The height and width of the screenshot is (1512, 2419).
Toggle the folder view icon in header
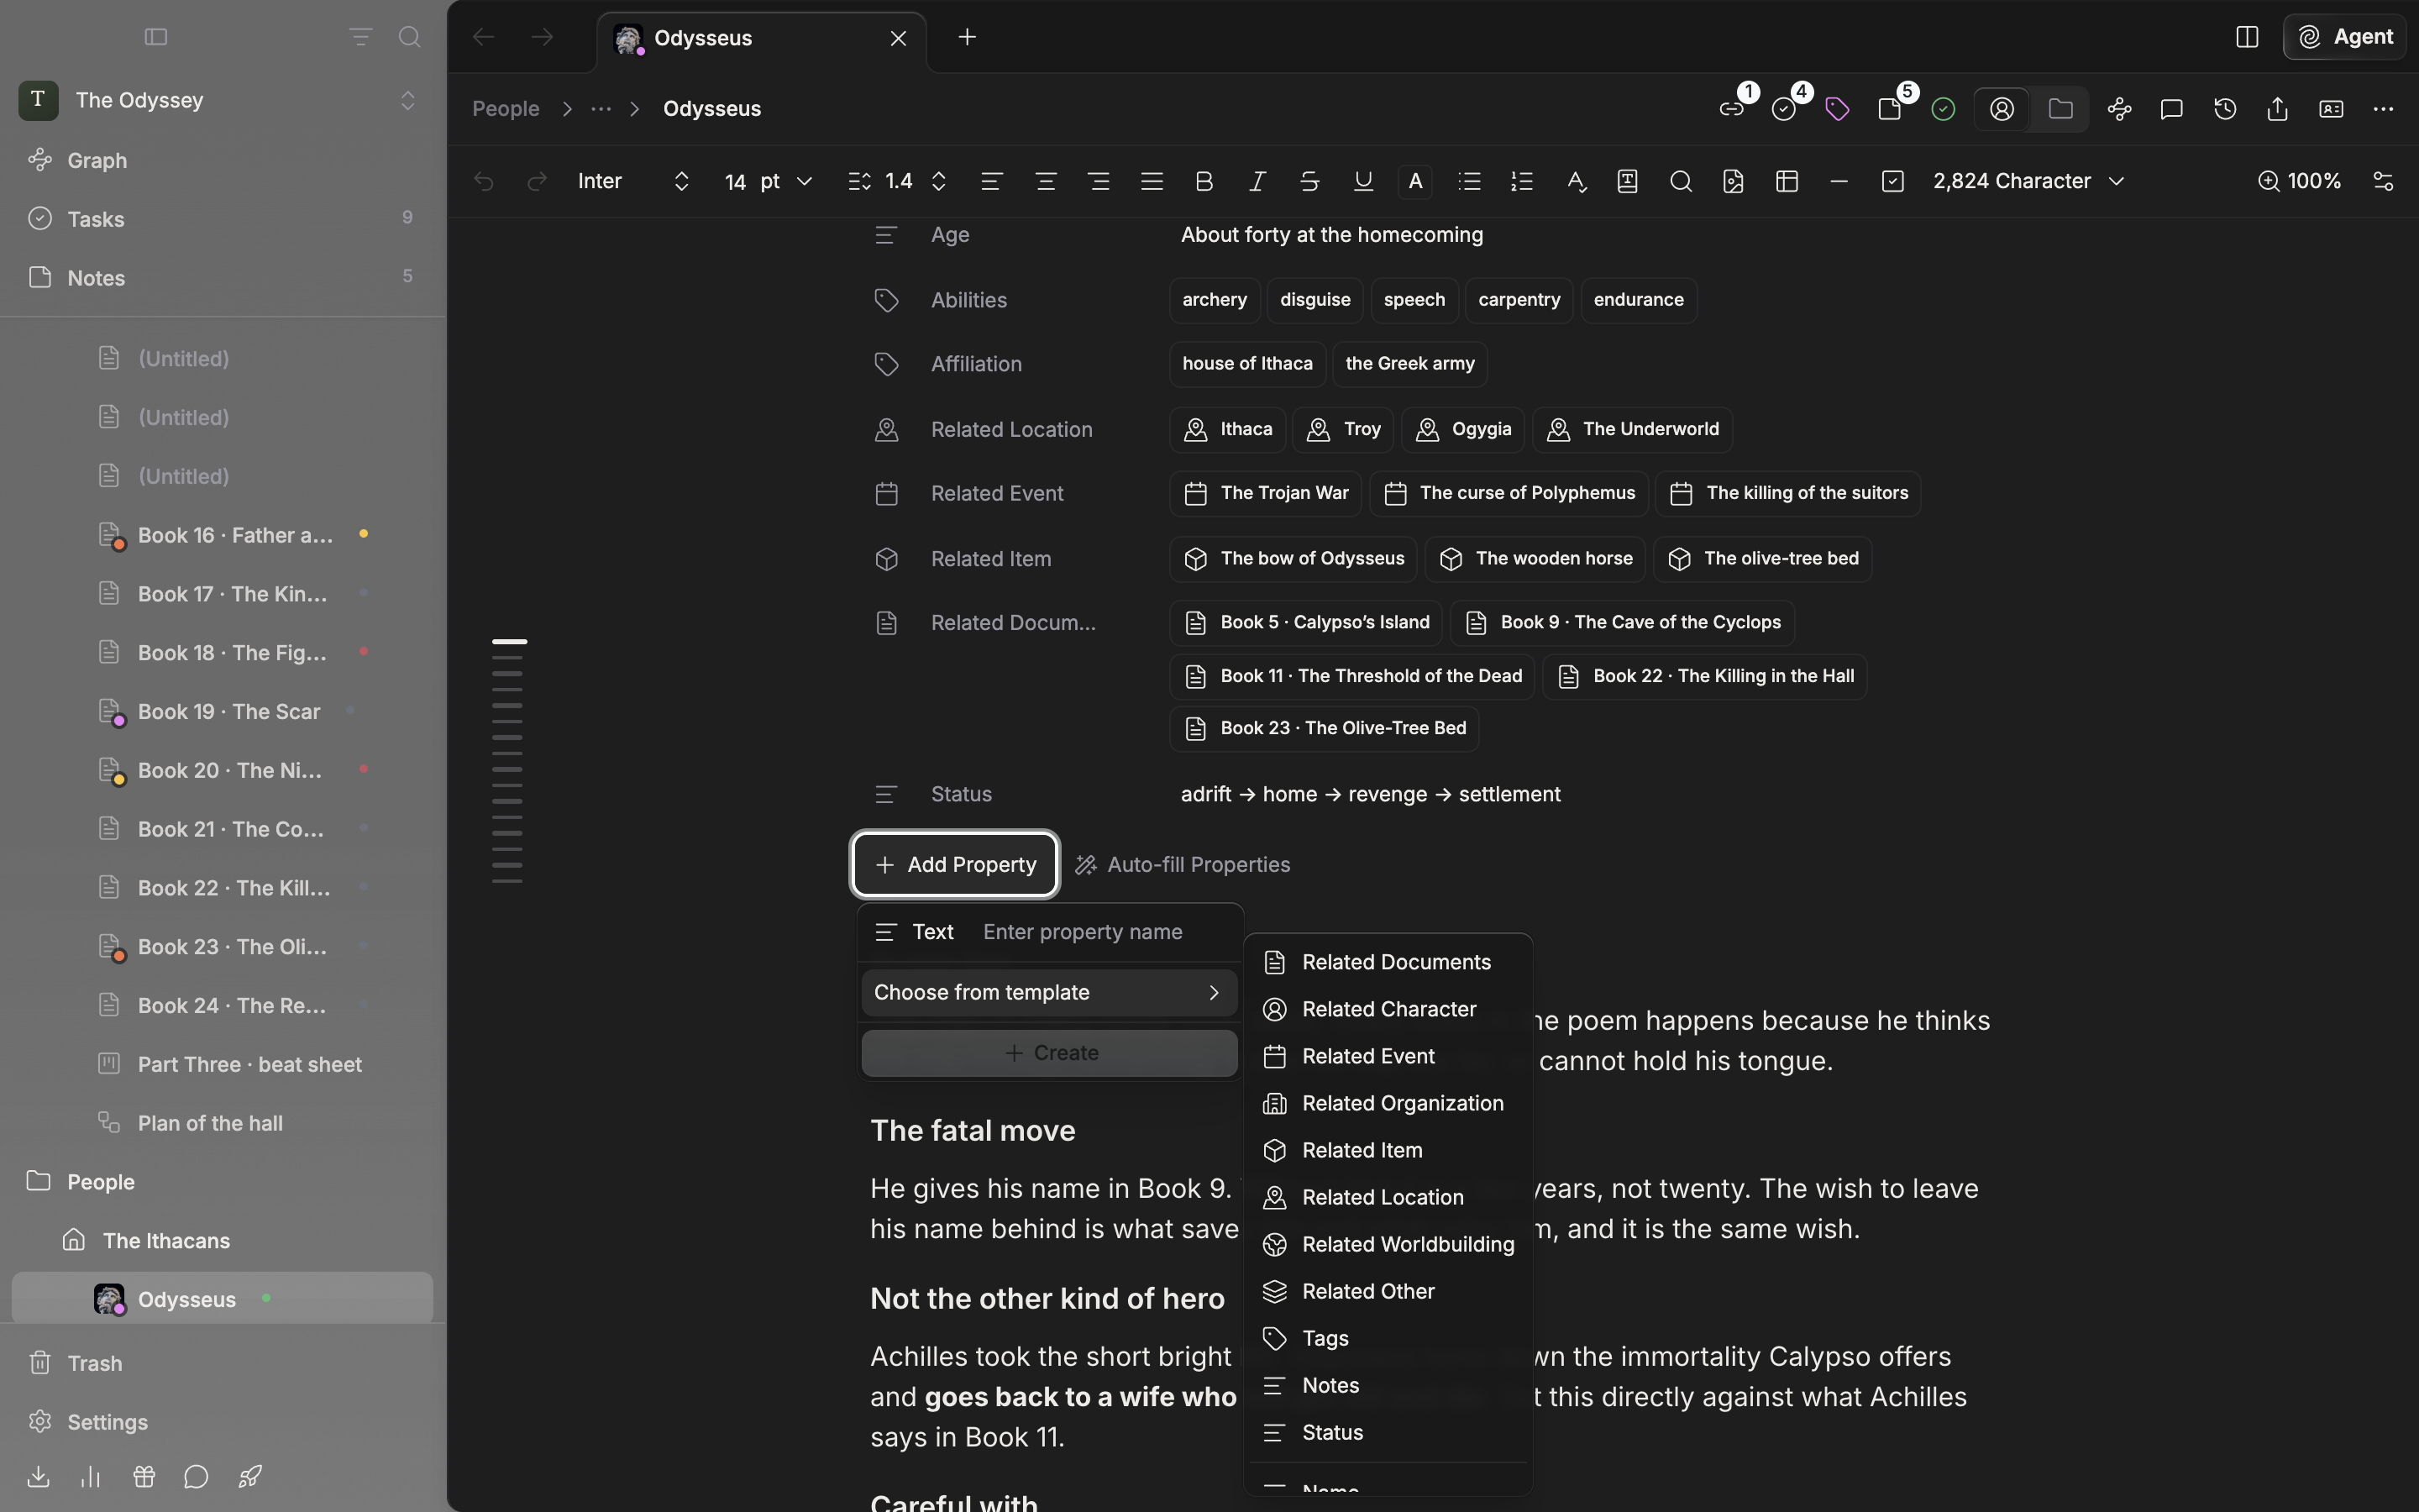click(x=2060, y=109)
